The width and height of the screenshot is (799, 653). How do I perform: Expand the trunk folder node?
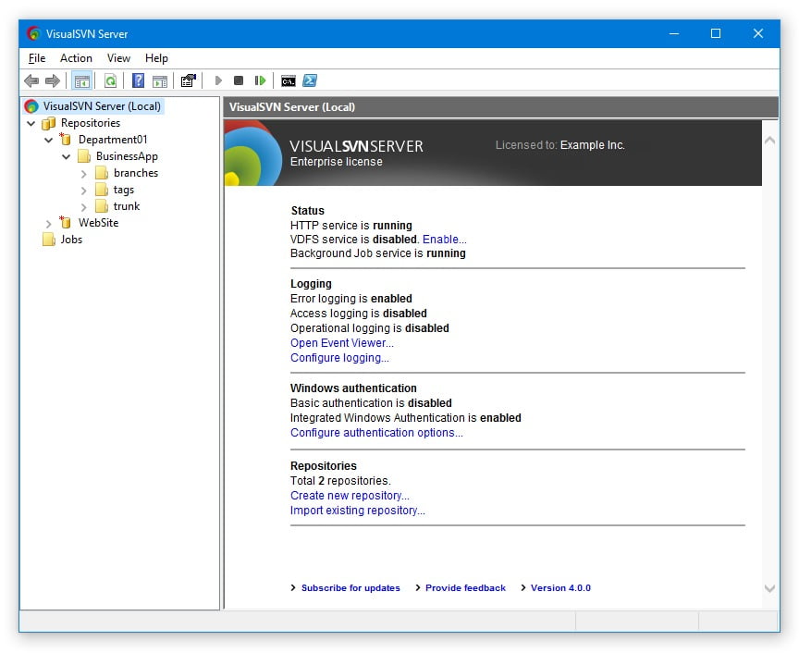(x=83, y=207)
